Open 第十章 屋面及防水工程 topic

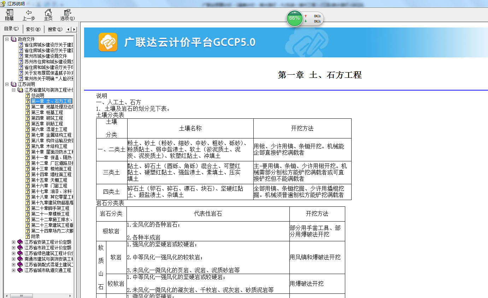click(52, 152)
